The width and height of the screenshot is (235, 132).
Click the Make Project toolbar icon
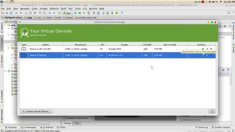click(x=59, y=13)
